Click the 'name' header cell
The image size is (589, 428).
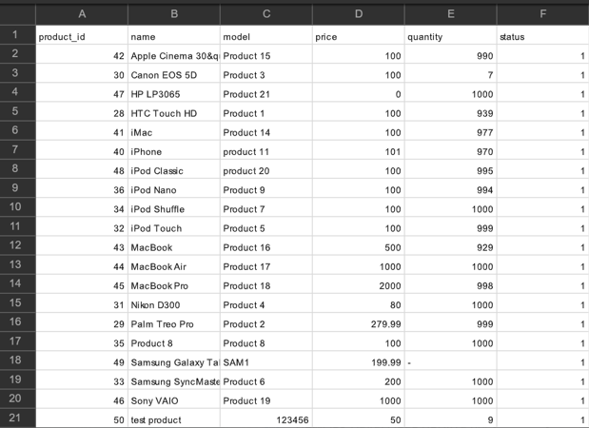174,35
